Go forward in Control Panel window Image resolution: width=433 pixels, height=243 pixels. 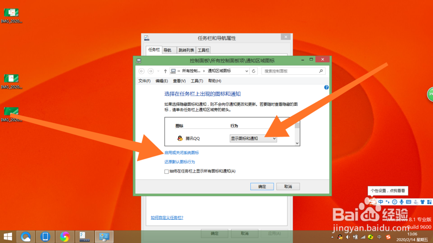click(x=151, y=71)
